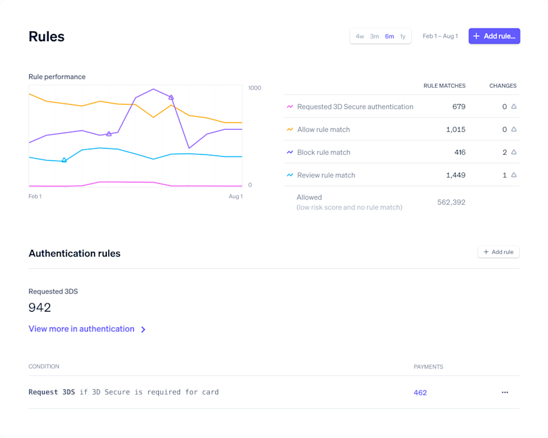This screenshot has width=548, height=438.
Task: Click the triangle marker on the blue chart line
Action: pos(64,160)
